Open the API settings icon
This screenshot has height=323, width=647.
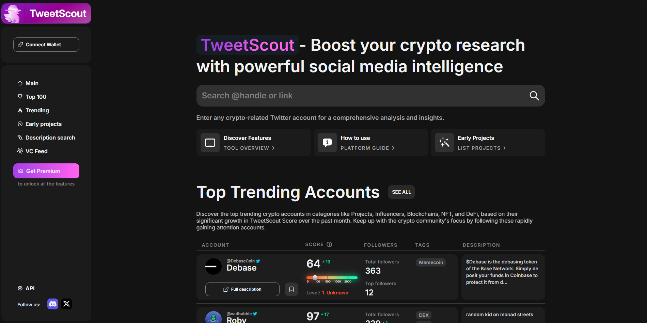point(20,288)
